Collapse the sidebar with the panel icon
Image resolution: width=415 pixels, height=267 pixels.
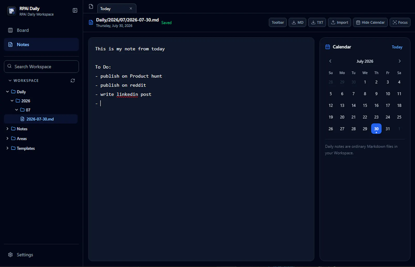(75, 10)
